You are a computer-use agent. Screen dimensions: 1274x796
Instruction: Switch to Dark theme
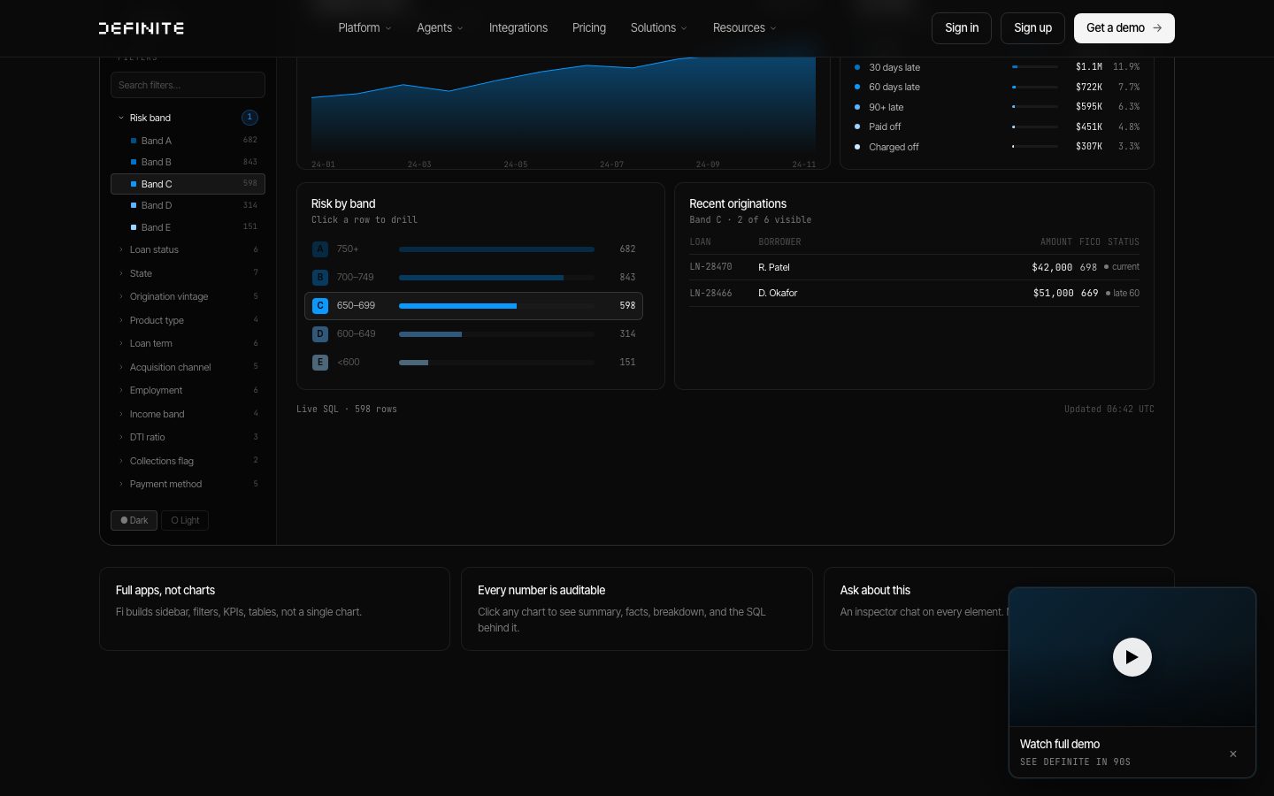click(134, 520)
